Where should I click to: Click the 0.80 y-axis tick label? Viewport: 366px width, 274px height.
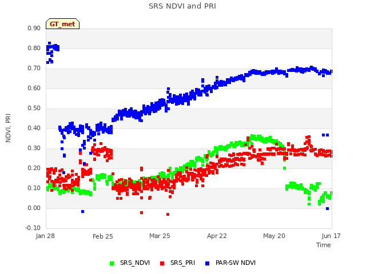point(34,48)
